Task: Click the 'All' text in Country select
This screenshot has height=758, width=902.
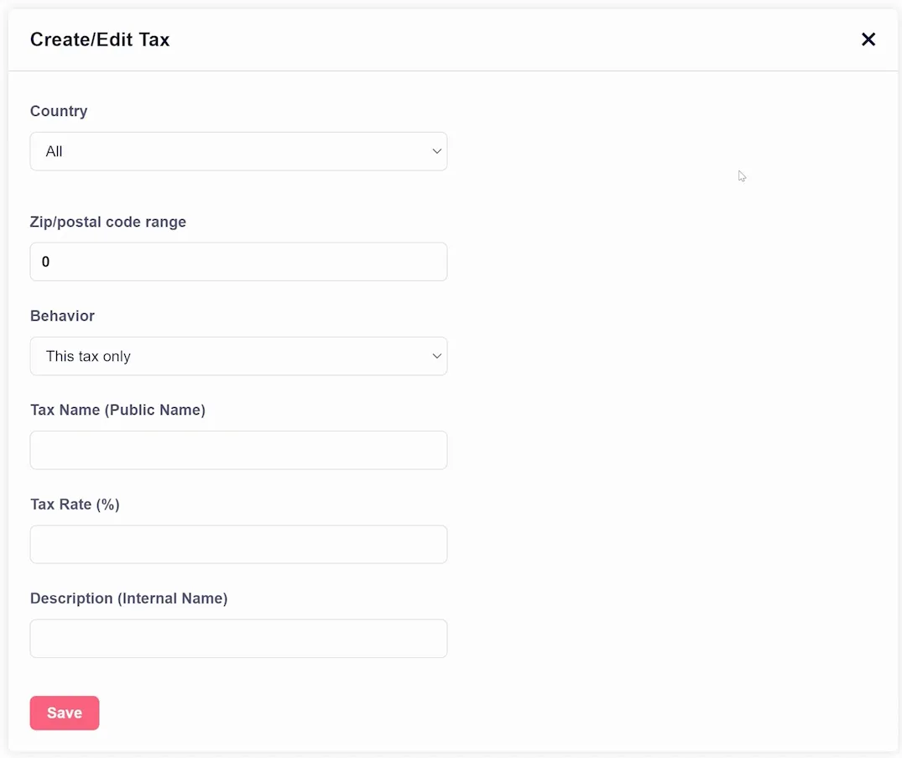Action: [x=54, y=151]
